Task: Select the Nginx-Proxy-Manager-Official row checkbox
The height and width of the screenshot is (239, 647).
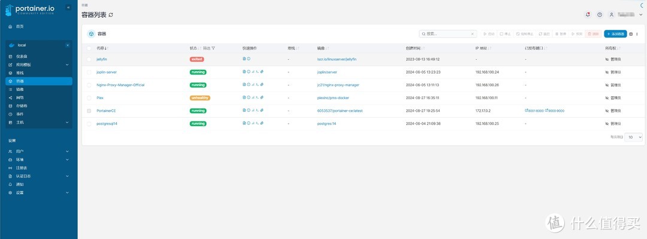Action: pos(89,85)
